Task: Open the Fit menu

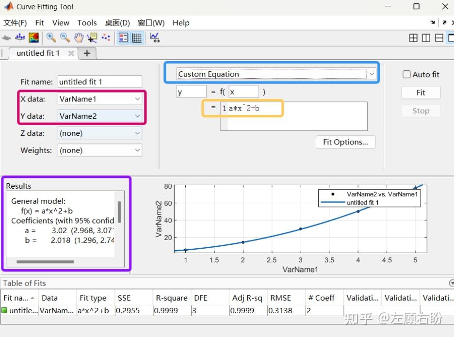Action: [x=39, y=23]
